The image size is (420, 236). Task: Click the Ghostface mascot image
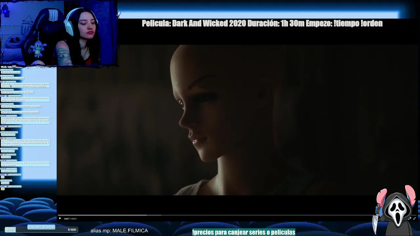tap(395, 210)
